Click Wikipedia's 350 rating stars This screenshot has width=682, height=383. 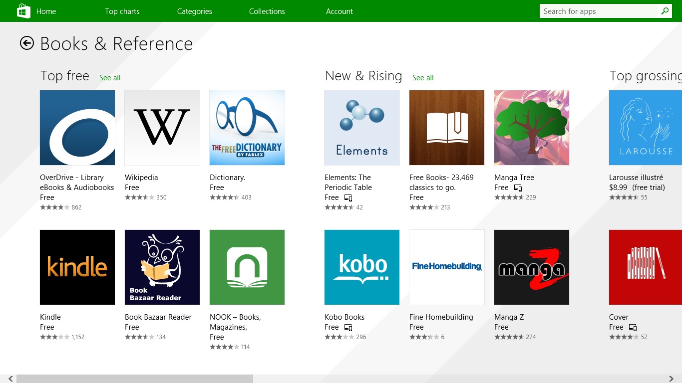[x=140, y=197]
